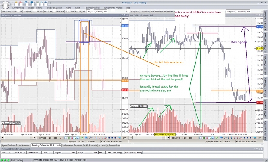This screenshot has width=268, height=162.
Task: Sort orders by the Lots column
Action: tap(45, 153)
